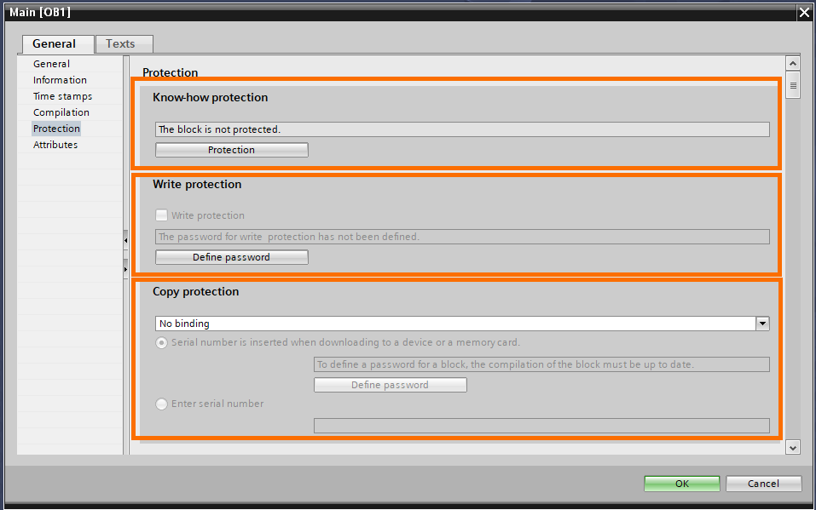Screen dimensions: 816x510
Task: Open the Attributes section
Action: [55, 144]
